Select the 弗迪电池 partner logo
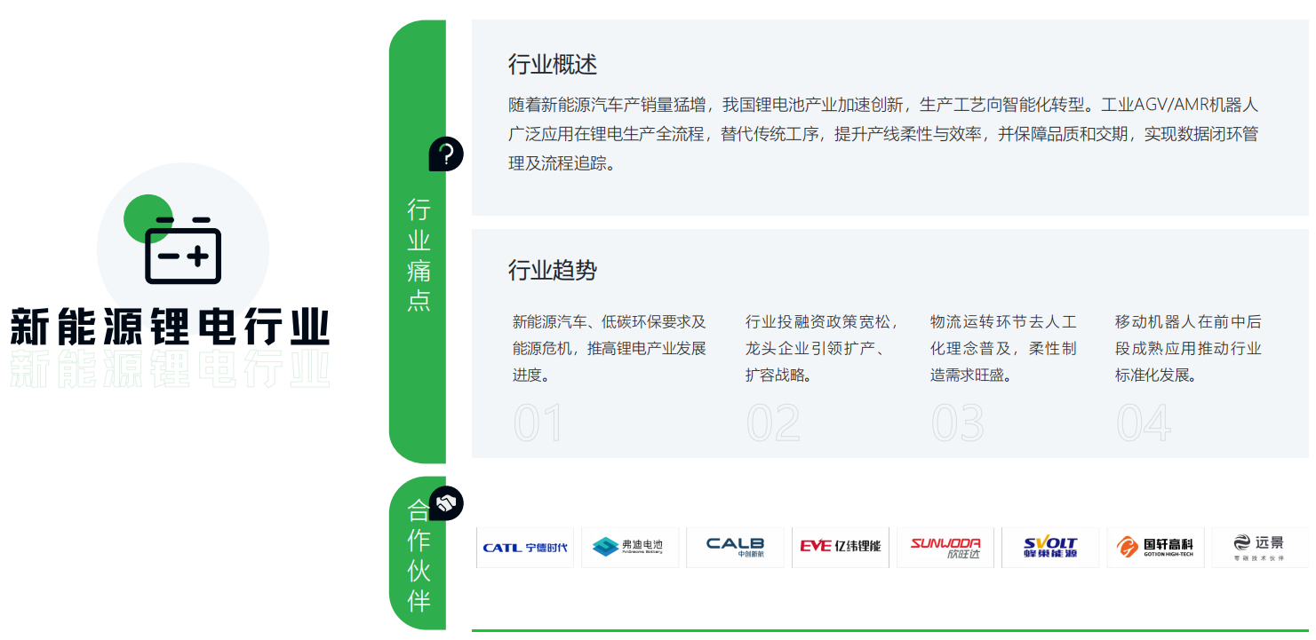Viewport: 1316px width, 640px height. coord(629,547)
